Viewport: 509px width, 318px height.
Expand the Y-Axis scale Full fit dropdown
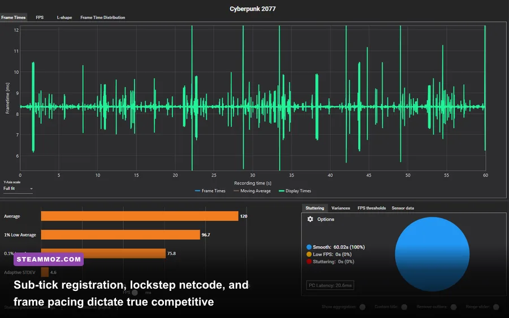click(18, 189)
